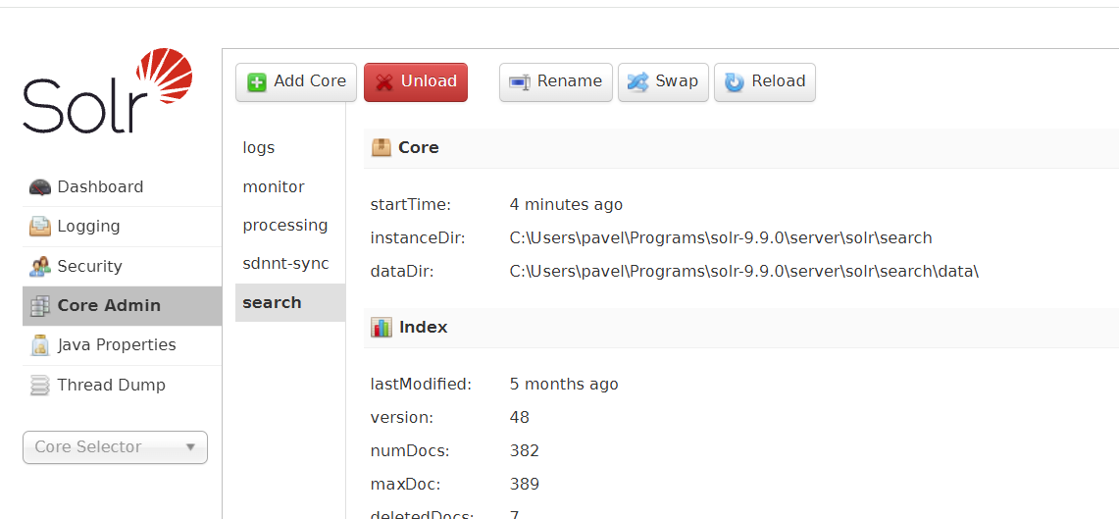Click the numDocs label
1119x519 pixels.
[x=410, y=451]
